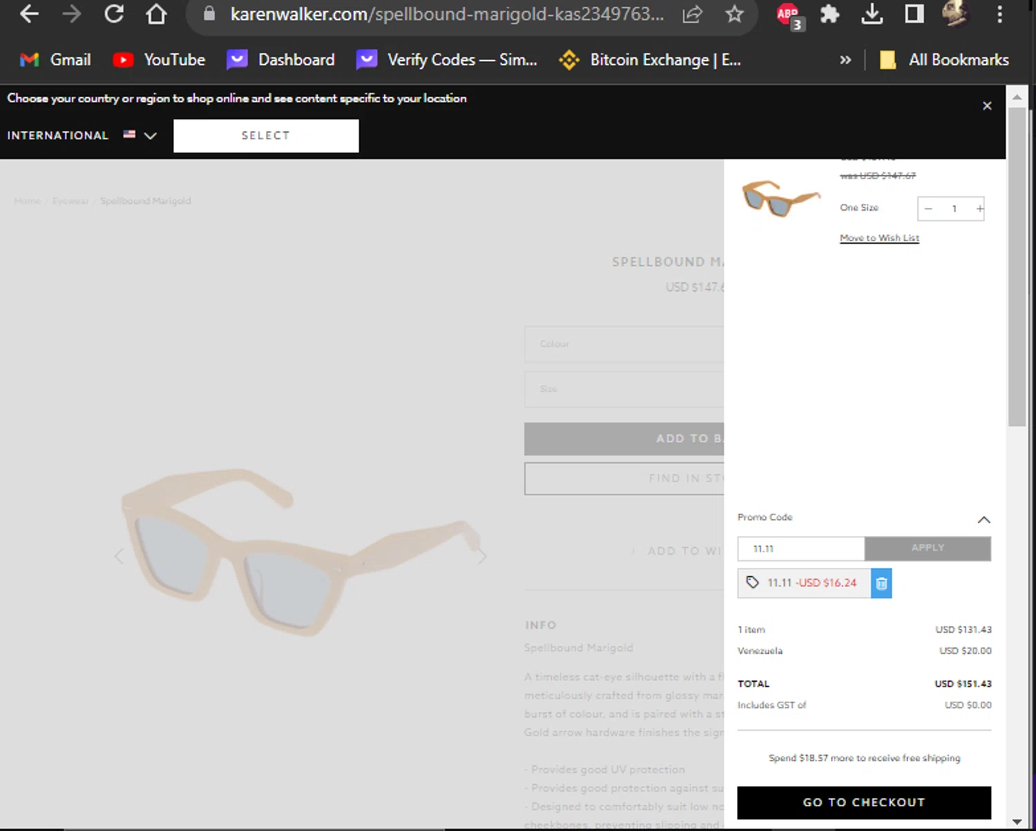Click Home breadcrumb link
Screen dimensions: 1036x831
coord(28,201)
